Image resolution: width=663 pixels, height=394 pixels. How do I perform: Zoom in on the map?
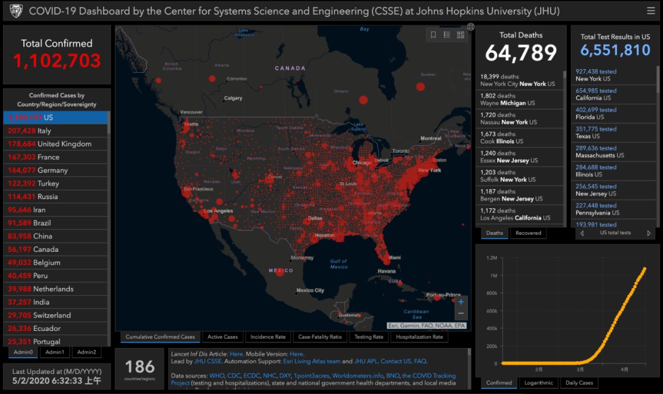click(461, 301)
